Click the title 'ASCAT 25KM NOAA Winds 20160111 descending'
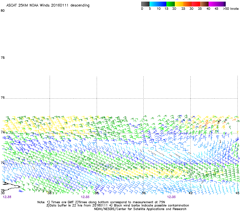Viewport: 240px width, 211px height. tap(48, 6)
